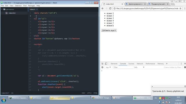Click the volume icon in system tray
The width and height of the screenshot is (186, 104).
pos(170,102)
